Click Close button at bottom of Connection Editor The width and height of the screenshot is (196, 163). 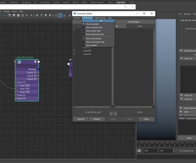[146, 119]
